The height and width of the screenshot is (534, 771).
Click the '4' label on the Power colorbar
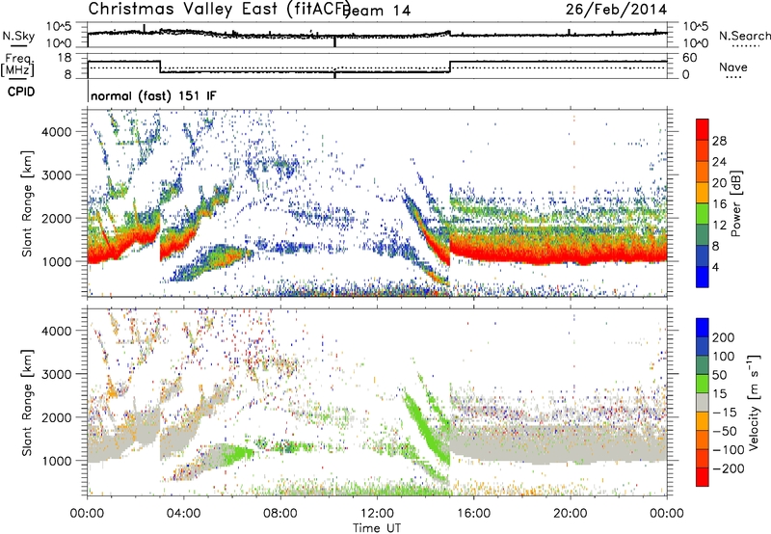pos(715,267)
